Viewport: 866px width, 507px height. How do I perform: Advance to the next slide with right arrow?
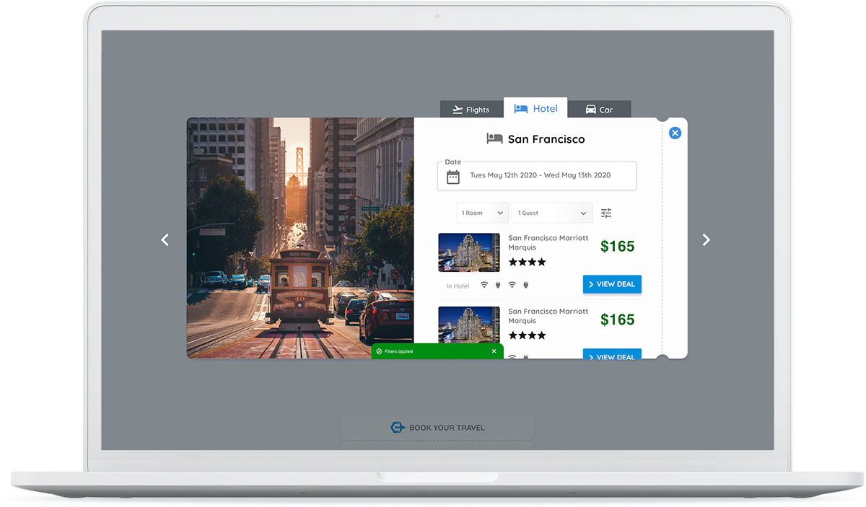click(707, 239)
